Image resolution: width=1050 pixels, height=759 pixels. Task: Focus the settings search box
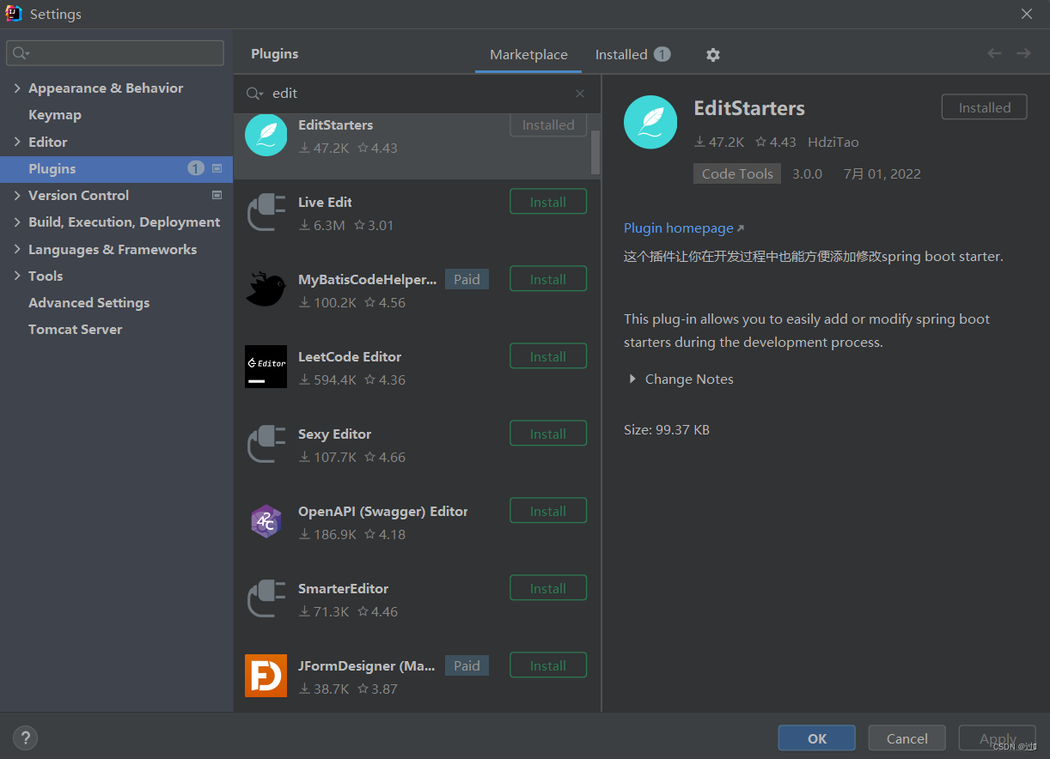(115, 53)
